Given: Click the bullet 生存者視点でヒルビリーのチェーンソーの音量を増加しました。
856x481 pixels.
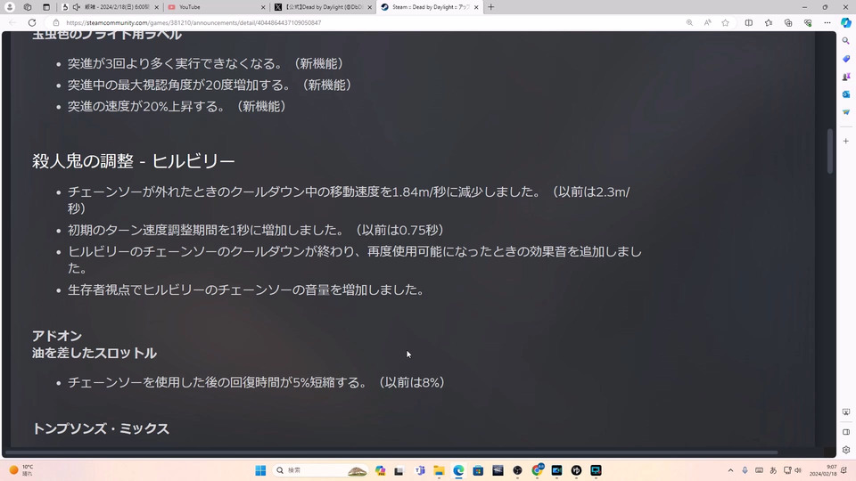Looking at the screenshot, I should click(x=246, y=289).
